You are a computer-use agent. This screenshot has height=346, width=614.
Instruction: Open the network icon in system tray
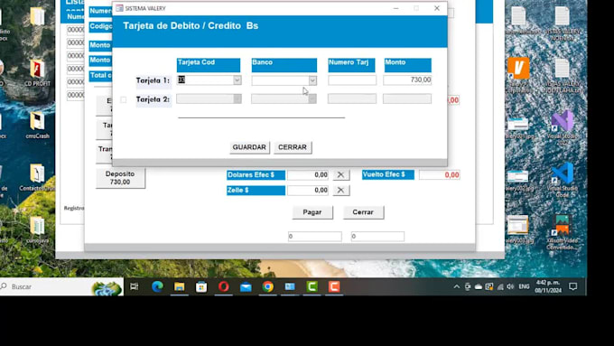pyautogui.click(x=500, y=287)
